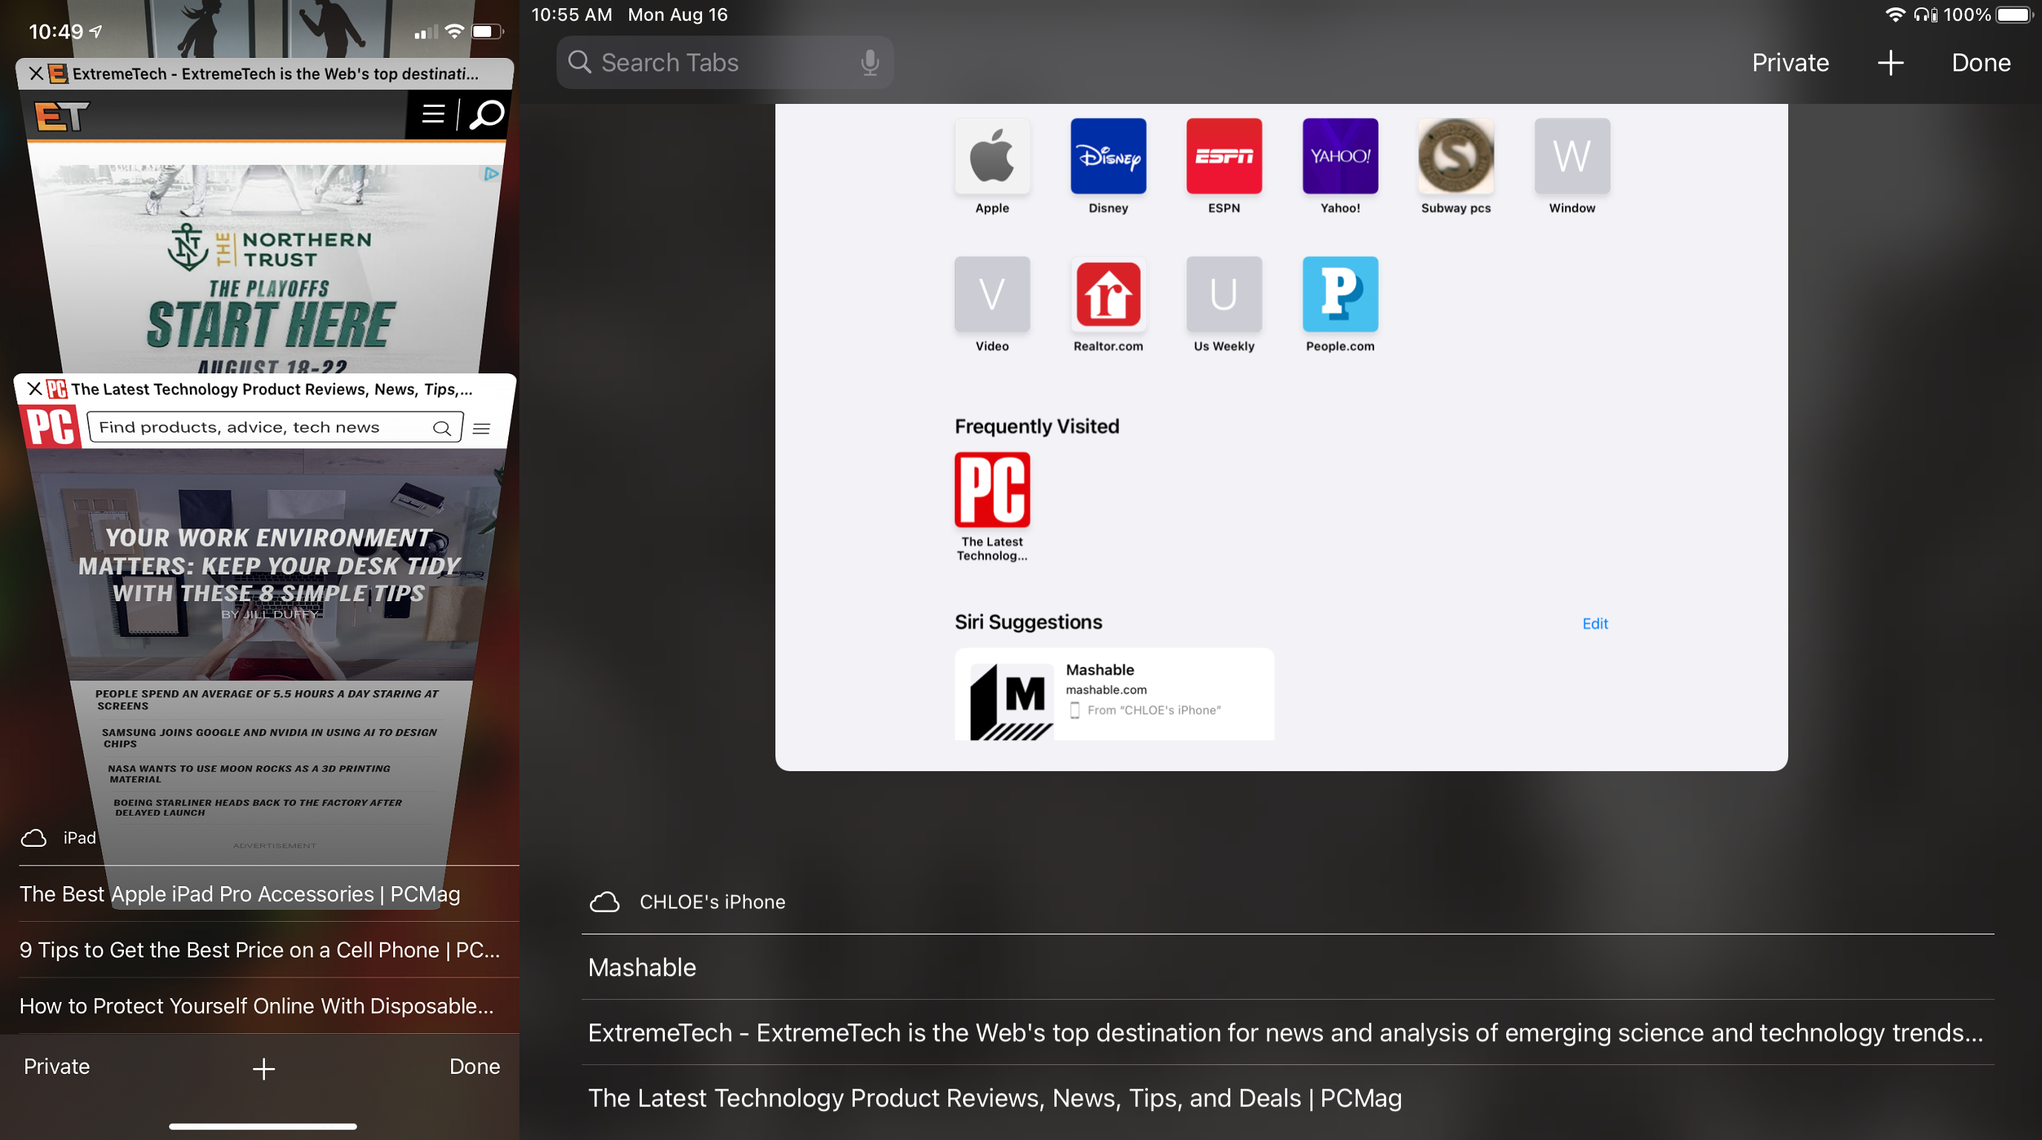
Task: Tap Done on the iPhone tab view
Action: [x=474, y=1066]
